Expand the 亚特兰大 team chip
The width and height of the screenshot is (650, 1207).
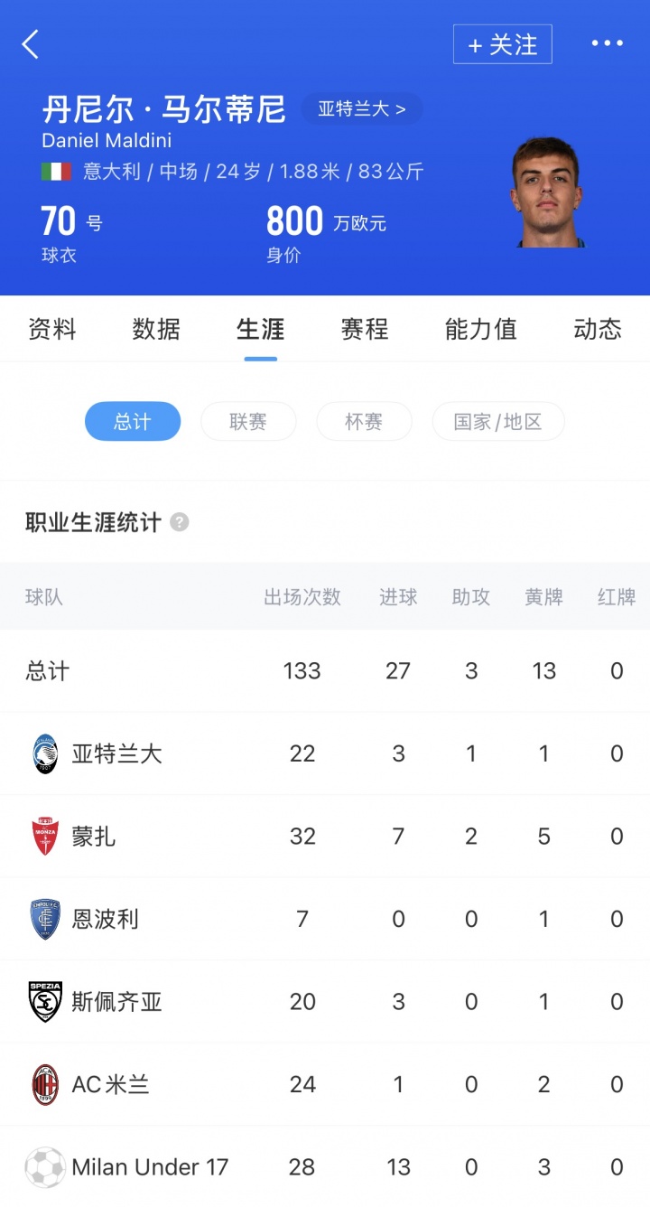tap(362, 109)
